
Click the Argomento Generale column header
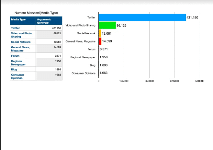(49, 21)
